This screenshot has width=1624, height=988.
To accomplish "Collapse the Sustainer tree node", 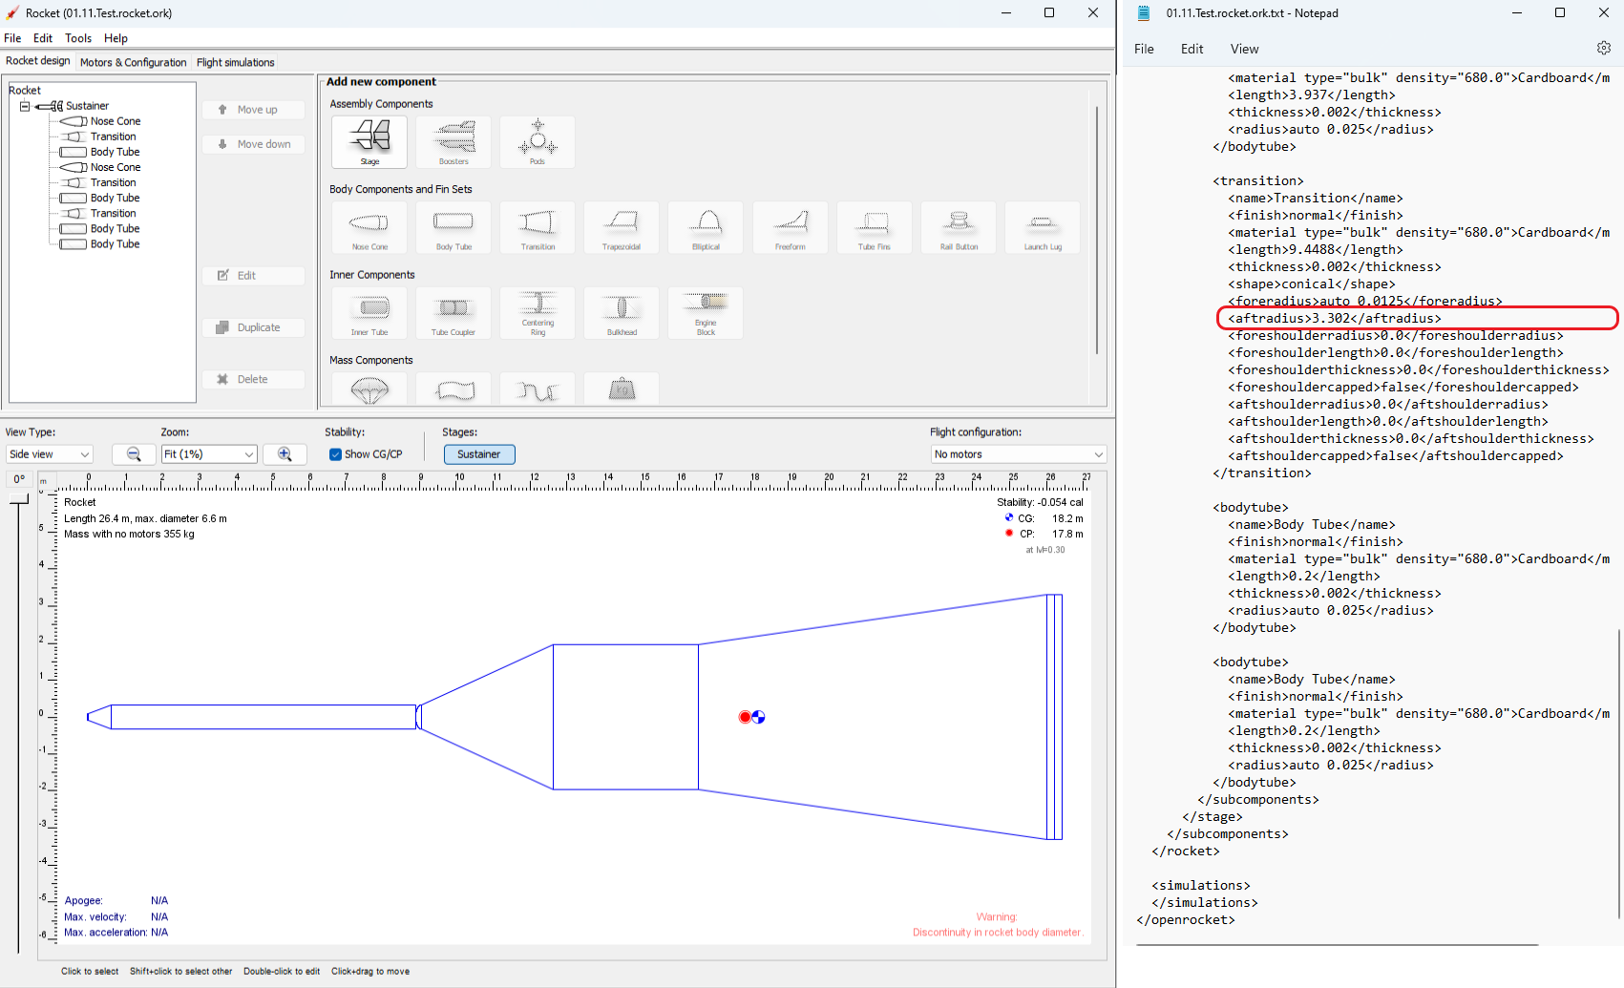I will coord(25,106).
